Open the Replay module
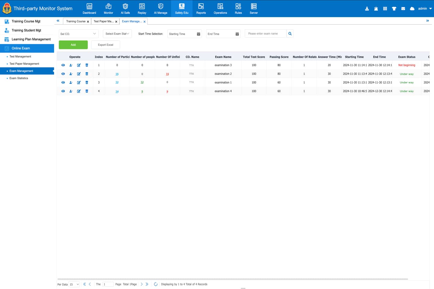 [x=142, y=8]
